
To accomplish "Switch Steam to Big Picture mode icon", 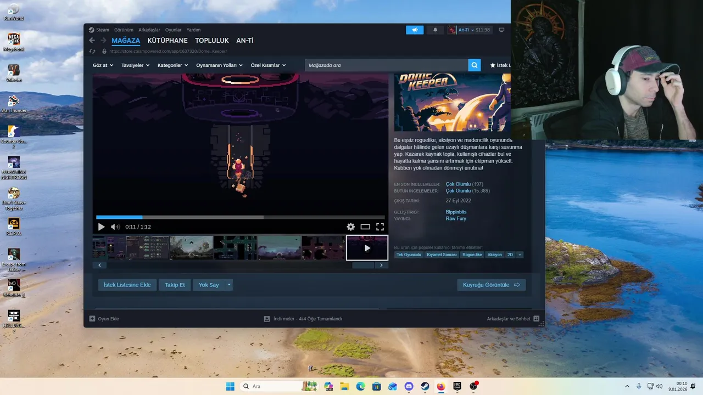I will pos(501,30).
